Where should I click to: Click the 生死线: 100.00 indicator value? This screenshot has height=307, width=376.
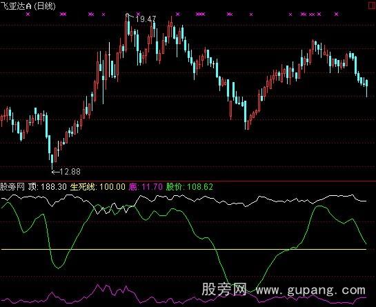[97, 186]
